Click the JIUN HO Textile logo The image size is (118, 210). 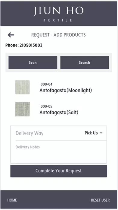tap(58, 14)
